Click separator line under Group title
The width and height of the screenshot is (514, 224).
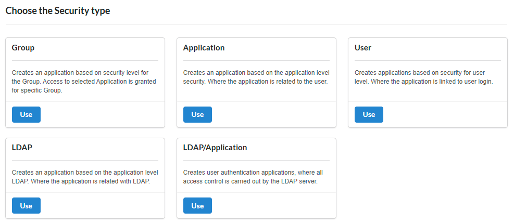(x=85, y=60)
